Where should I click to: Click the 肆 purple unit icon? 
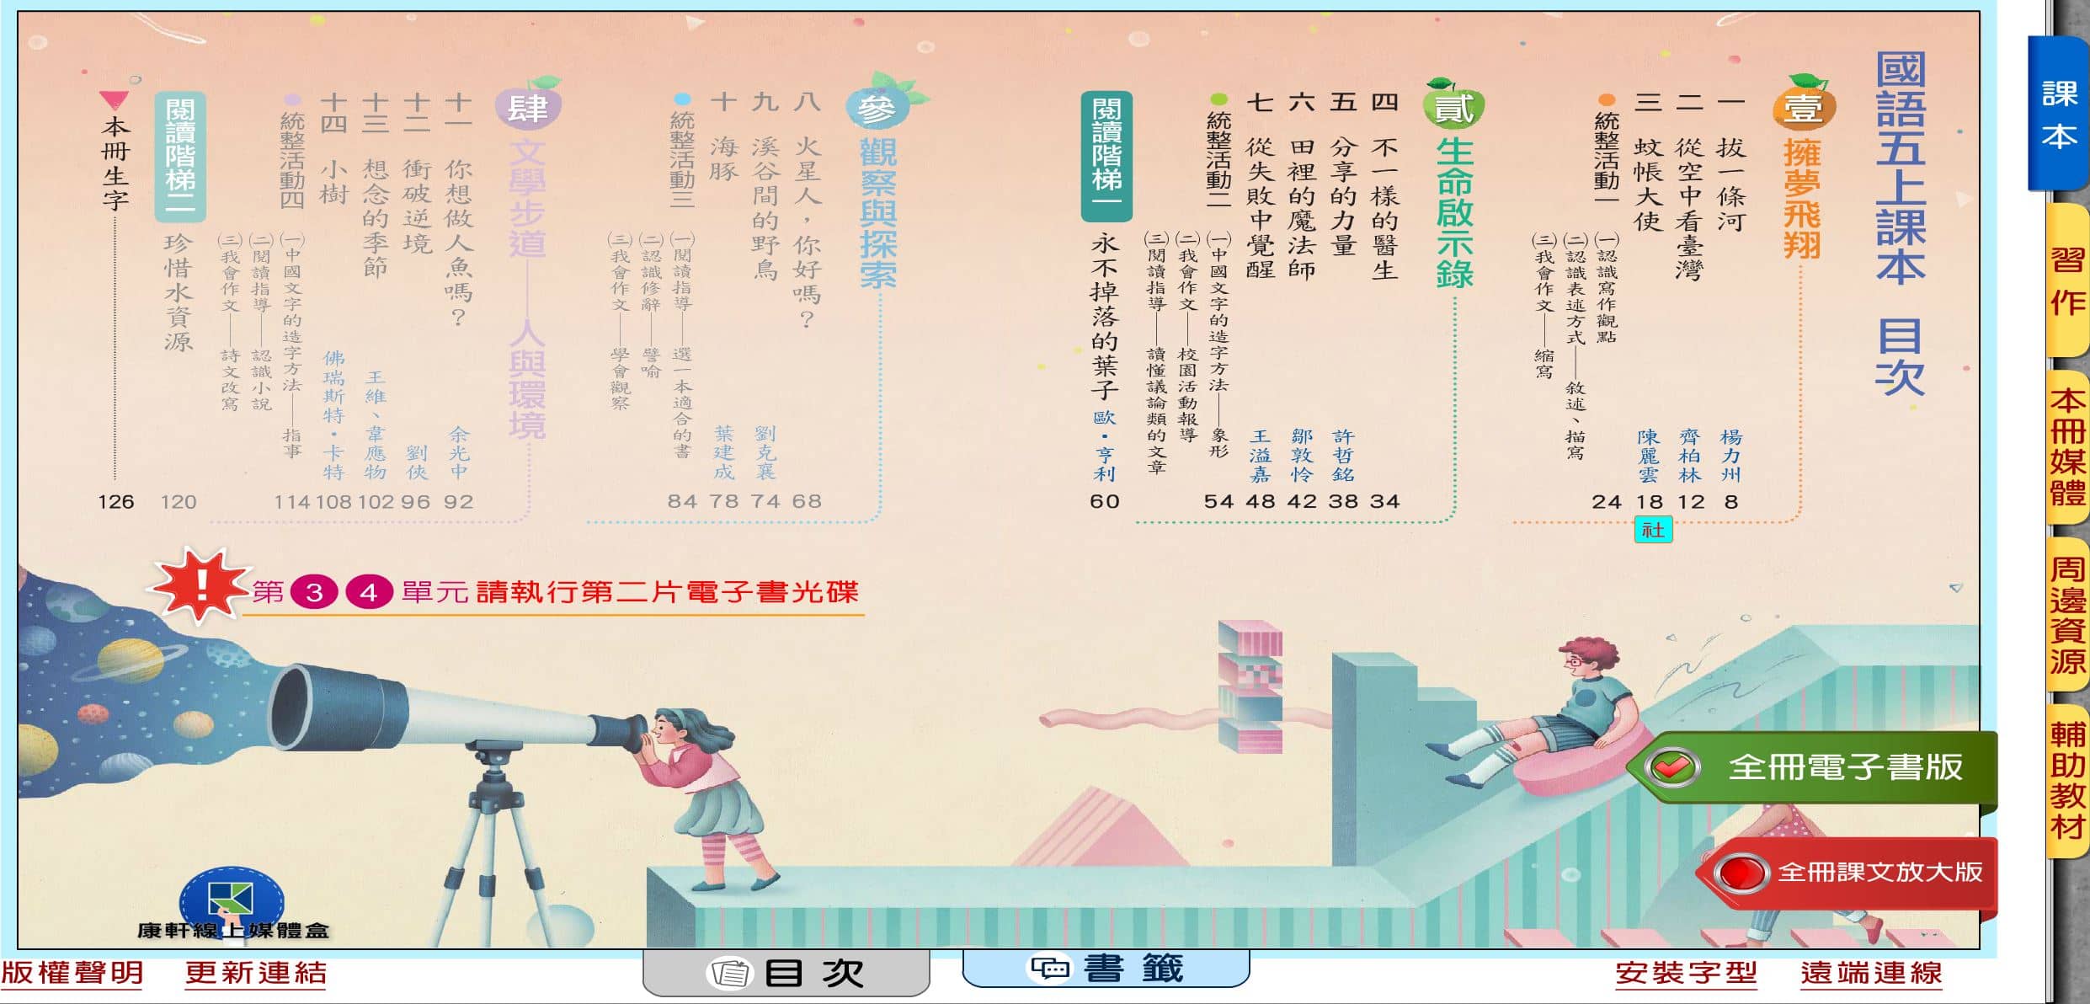click(529, 104)
